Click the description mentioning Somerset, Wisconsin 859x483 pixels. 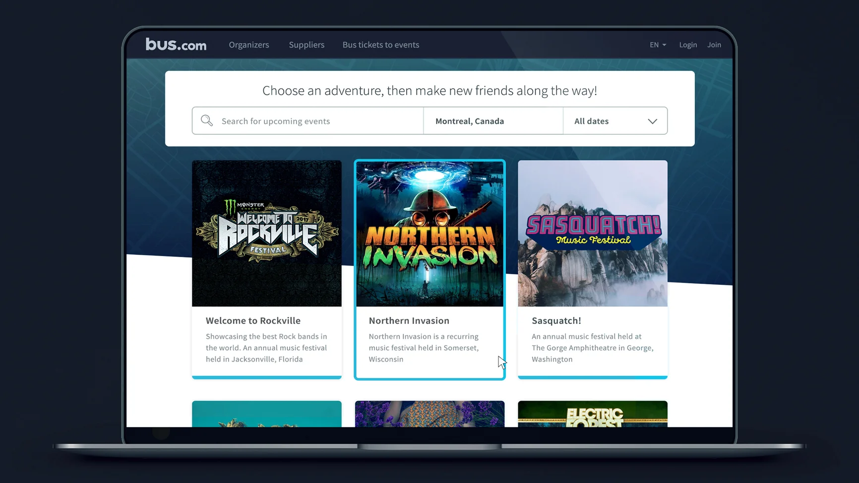click(424, 348)
